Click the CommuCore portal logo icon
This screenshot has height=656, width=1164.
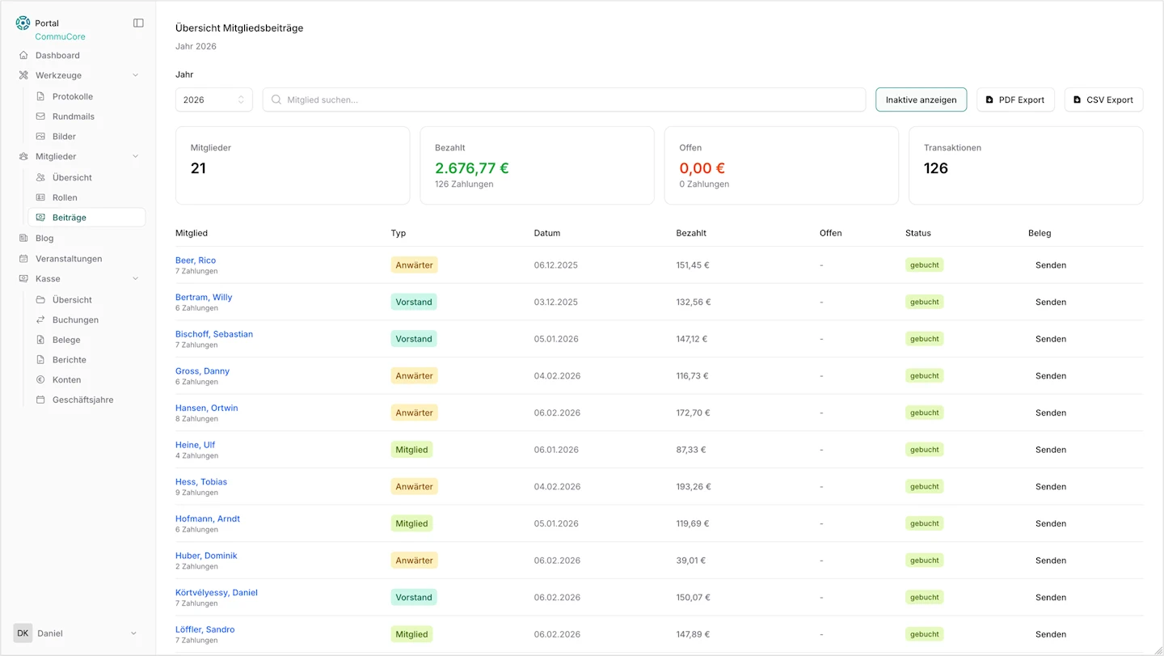(23, 23)
